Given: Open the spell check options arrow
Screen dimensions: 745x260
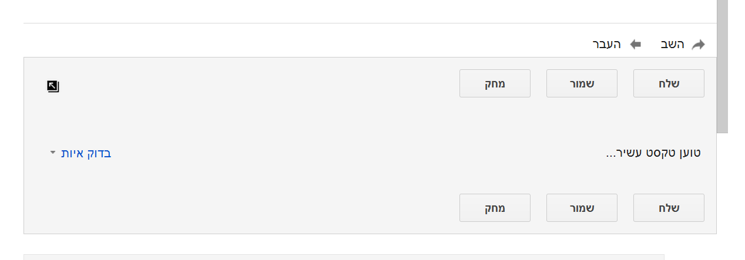Looking at the screenshot, I should click(53, 153).
